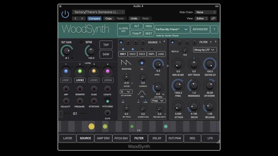278x156 pixels.
Task: Toggle the CC74 button
Action: 107,113
